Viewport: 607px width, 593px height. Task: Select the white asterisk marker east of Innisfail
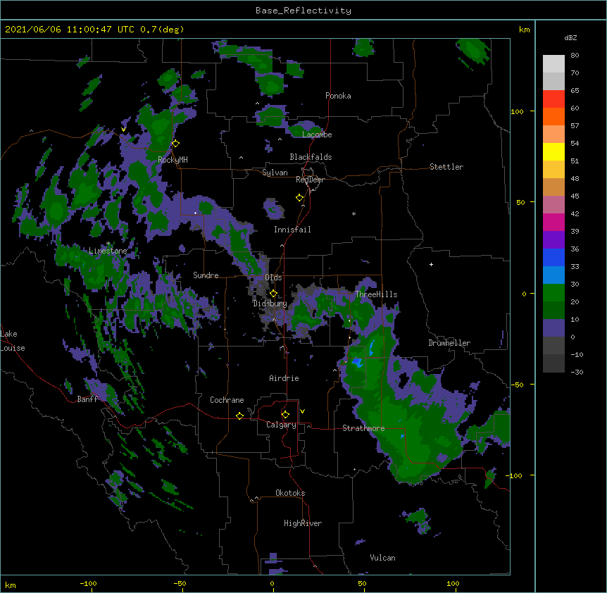click(353, 213)
